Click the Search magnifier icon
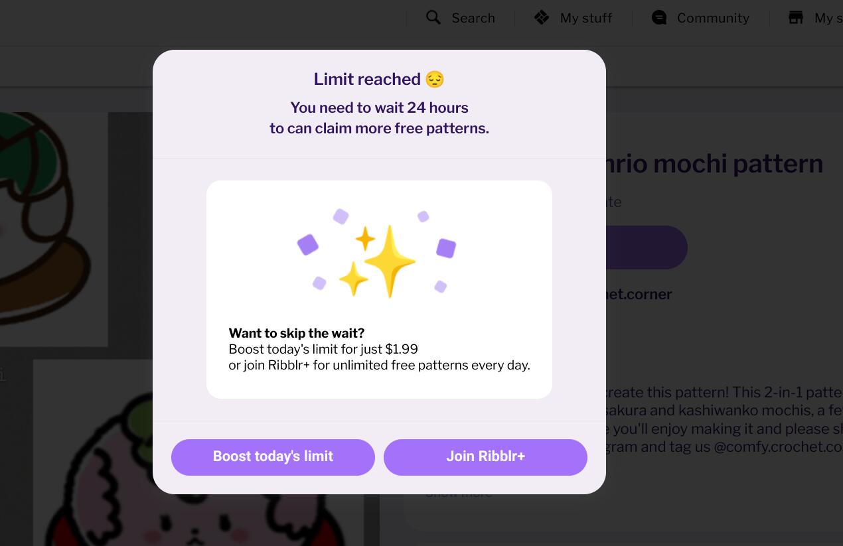 pyautogui.click(x=433, y=18)
